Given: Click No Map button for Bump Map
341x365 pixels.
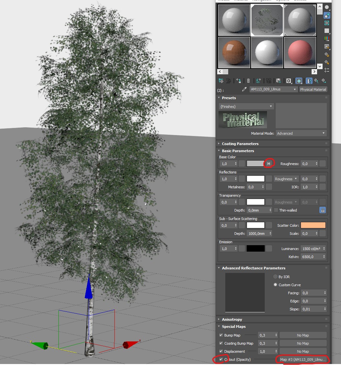Looking at the screenshot, I should pos(303,335).
